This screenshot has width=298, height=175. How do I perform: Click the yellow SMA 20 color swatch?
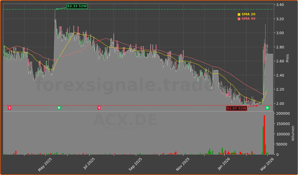239,14
